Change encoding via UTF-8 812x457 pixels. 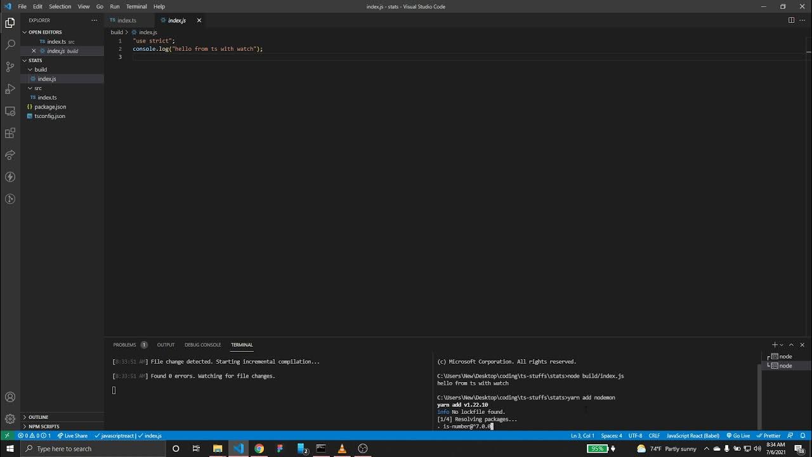[635, 435]
